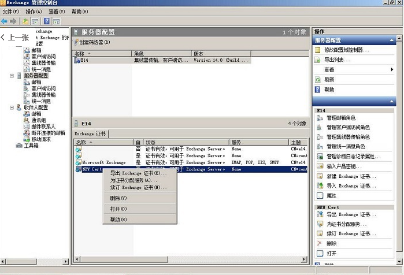404x275 pixels.
Task: Click the 刷新 refresh icon in actions pane
Action: (318, 80)
